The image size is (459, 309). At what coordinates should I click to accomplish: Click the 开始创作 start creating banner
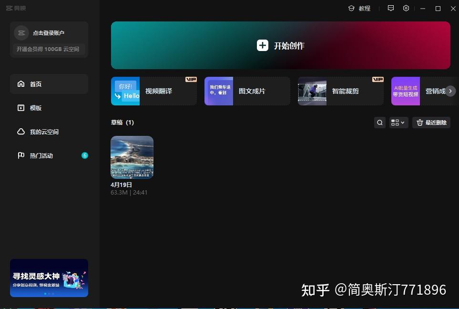coord(280,45)
